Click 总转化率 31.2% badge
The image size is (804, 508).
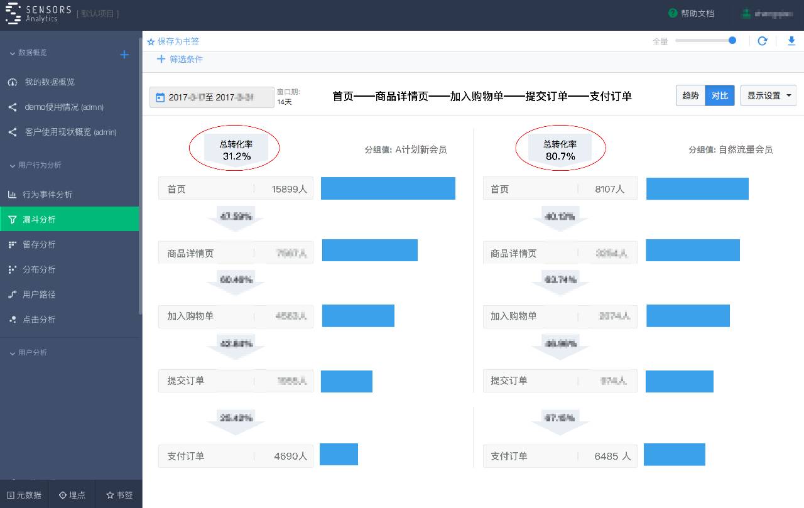click(x=236, y=149)
